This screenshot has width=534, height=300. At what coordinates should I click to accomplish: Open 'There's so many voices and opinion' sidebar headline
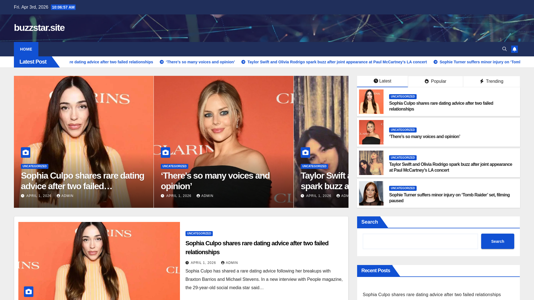[x=424, y=137]
